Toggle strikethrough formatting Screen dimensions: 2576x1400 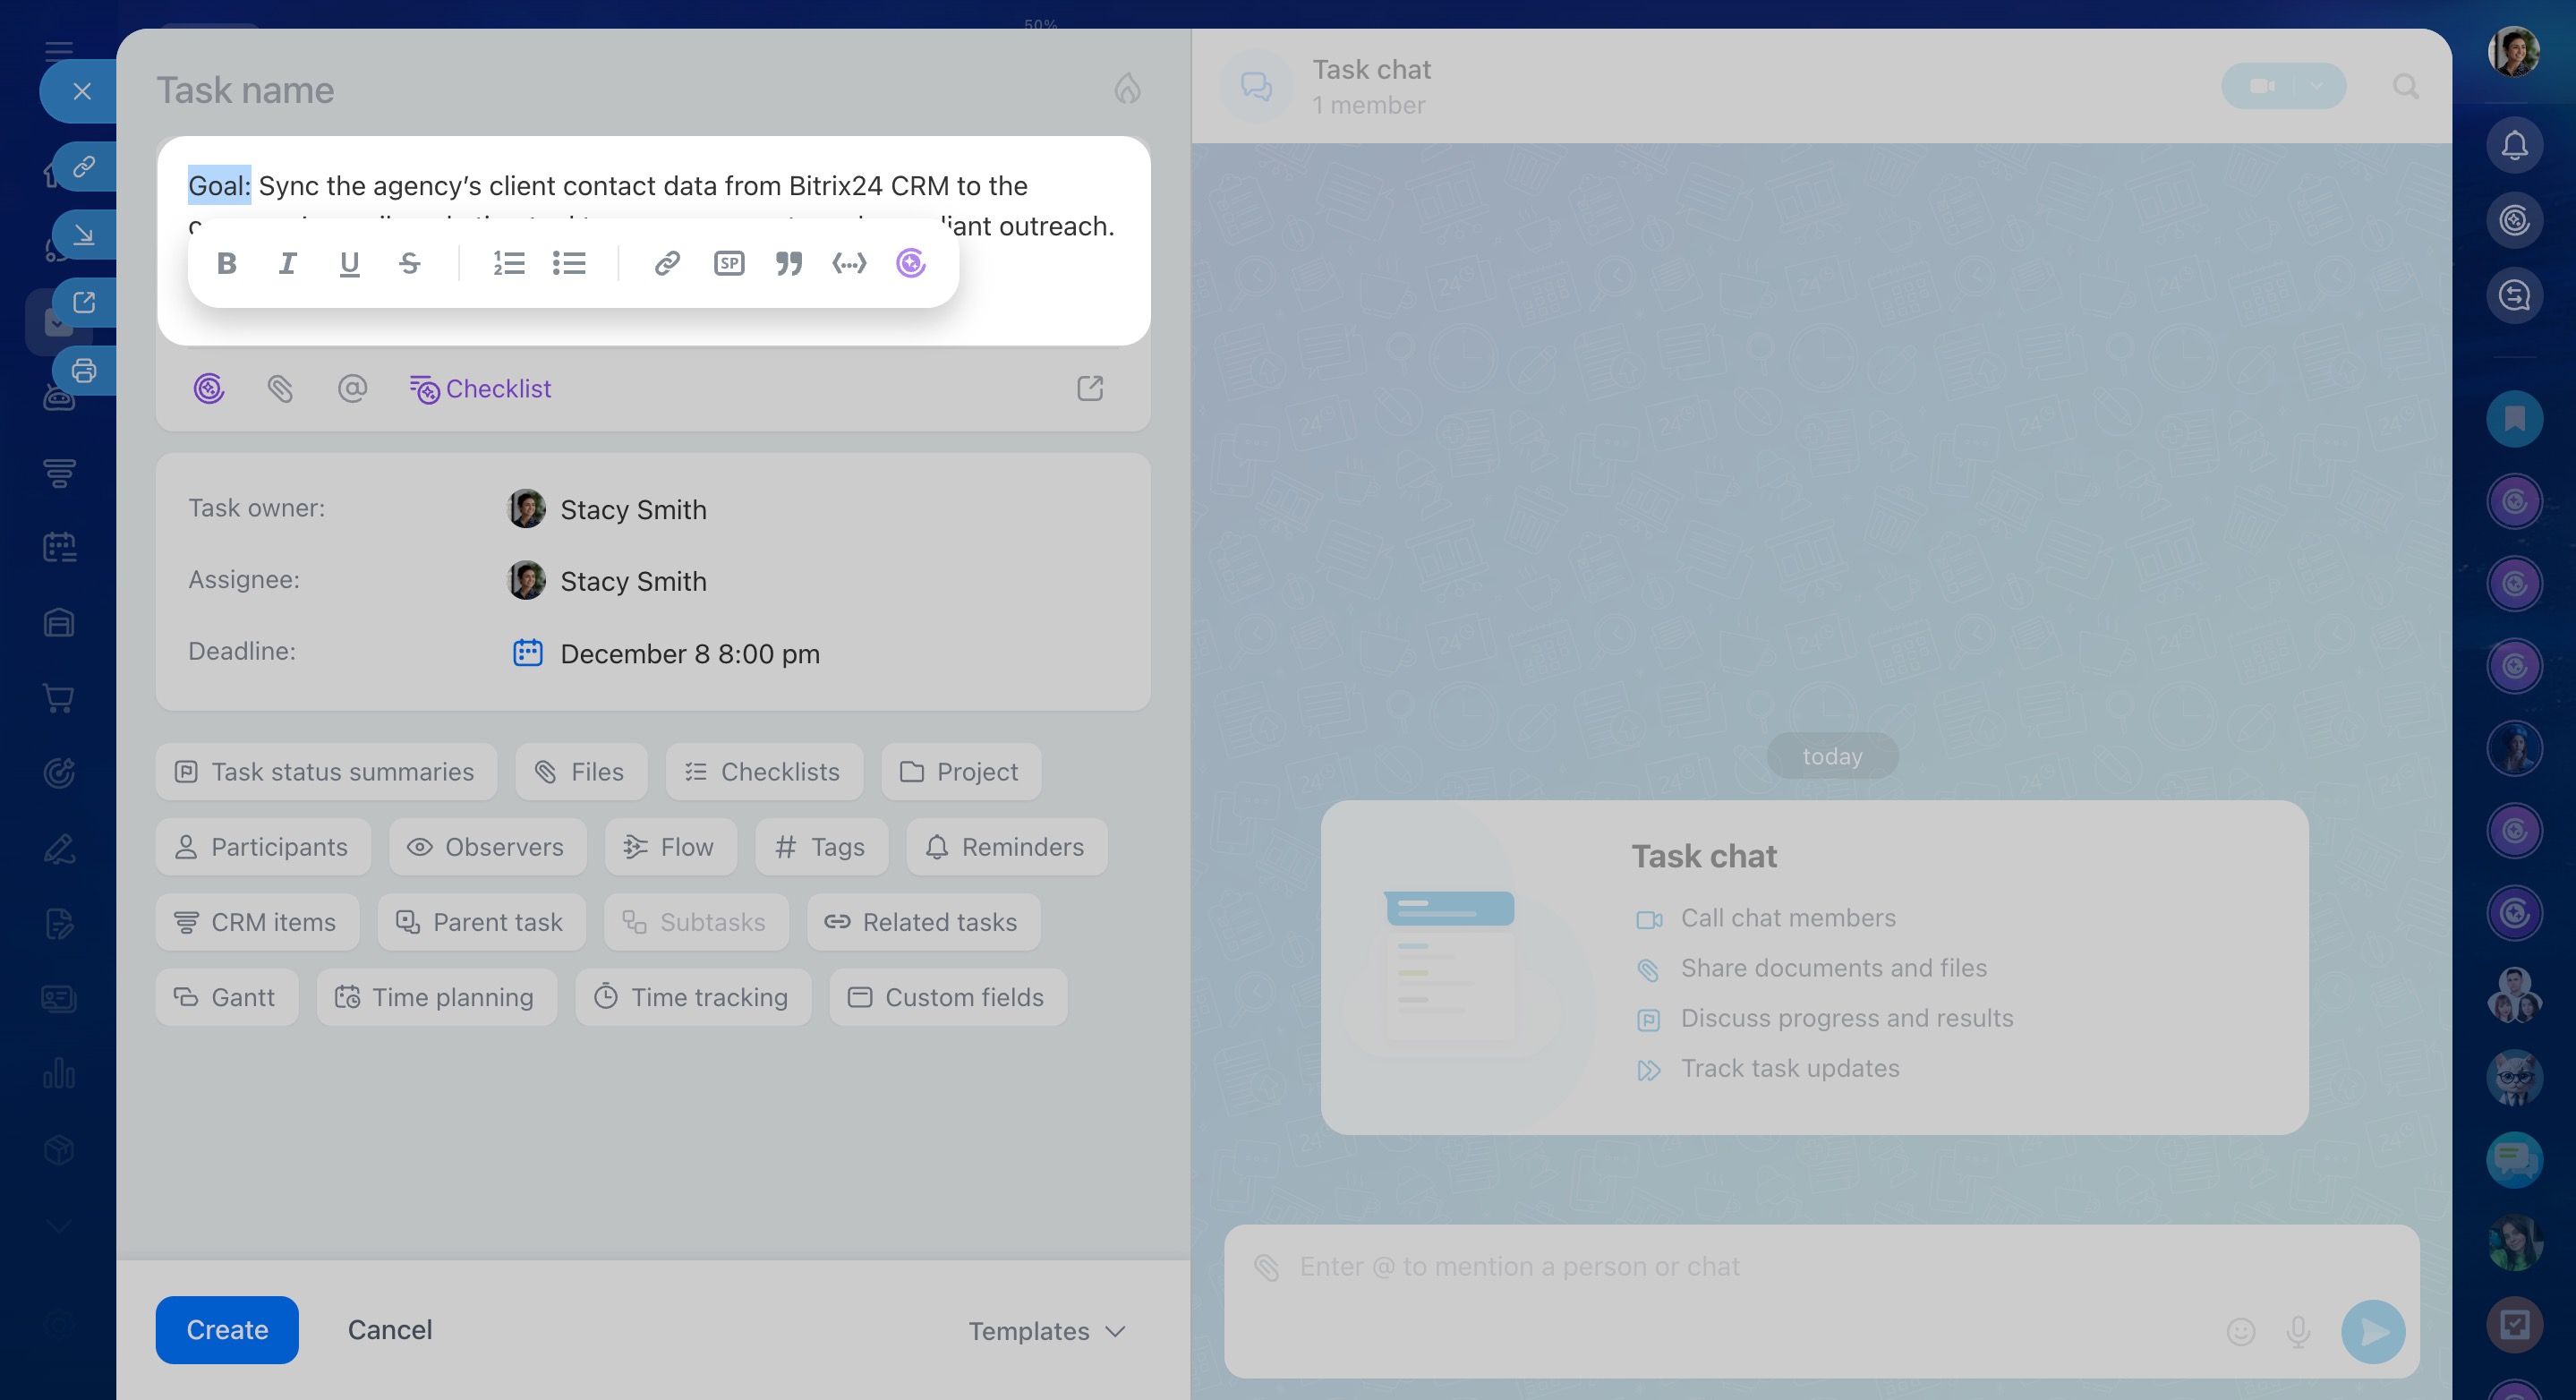click(x=409, y=263)
